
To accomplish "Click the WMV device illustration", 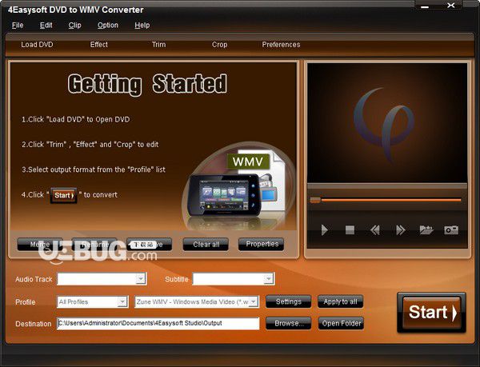I will (x=238, y=185).
